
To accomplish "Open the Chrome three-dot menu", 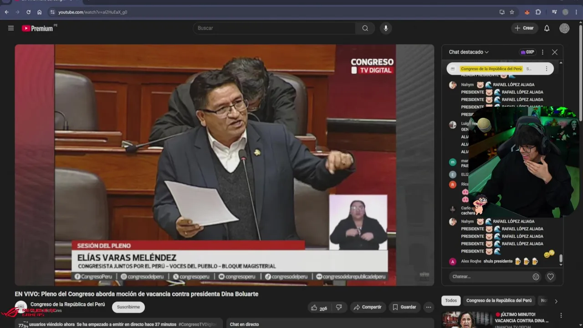I will [576, 12].
